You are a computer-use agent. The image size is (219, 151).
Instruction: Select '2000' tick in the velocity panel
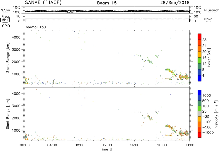tap(16, 118)
